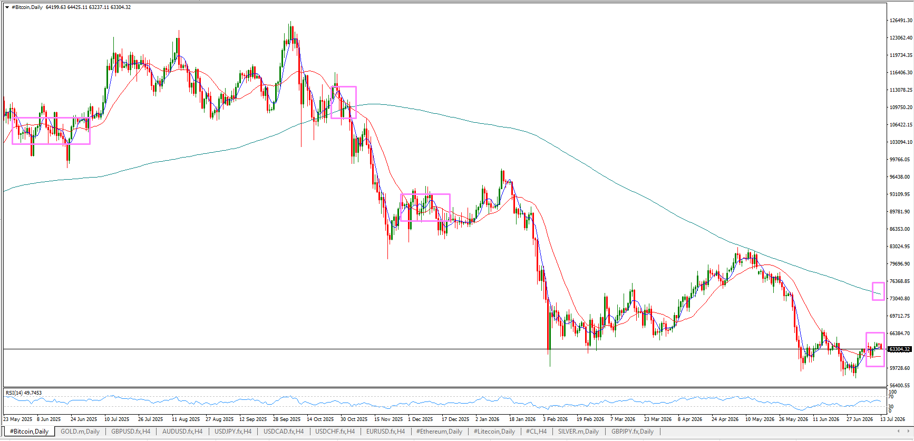
Task: Go to the USDCHF.fx,H4 chart tab
Action: tap(335, 432)
